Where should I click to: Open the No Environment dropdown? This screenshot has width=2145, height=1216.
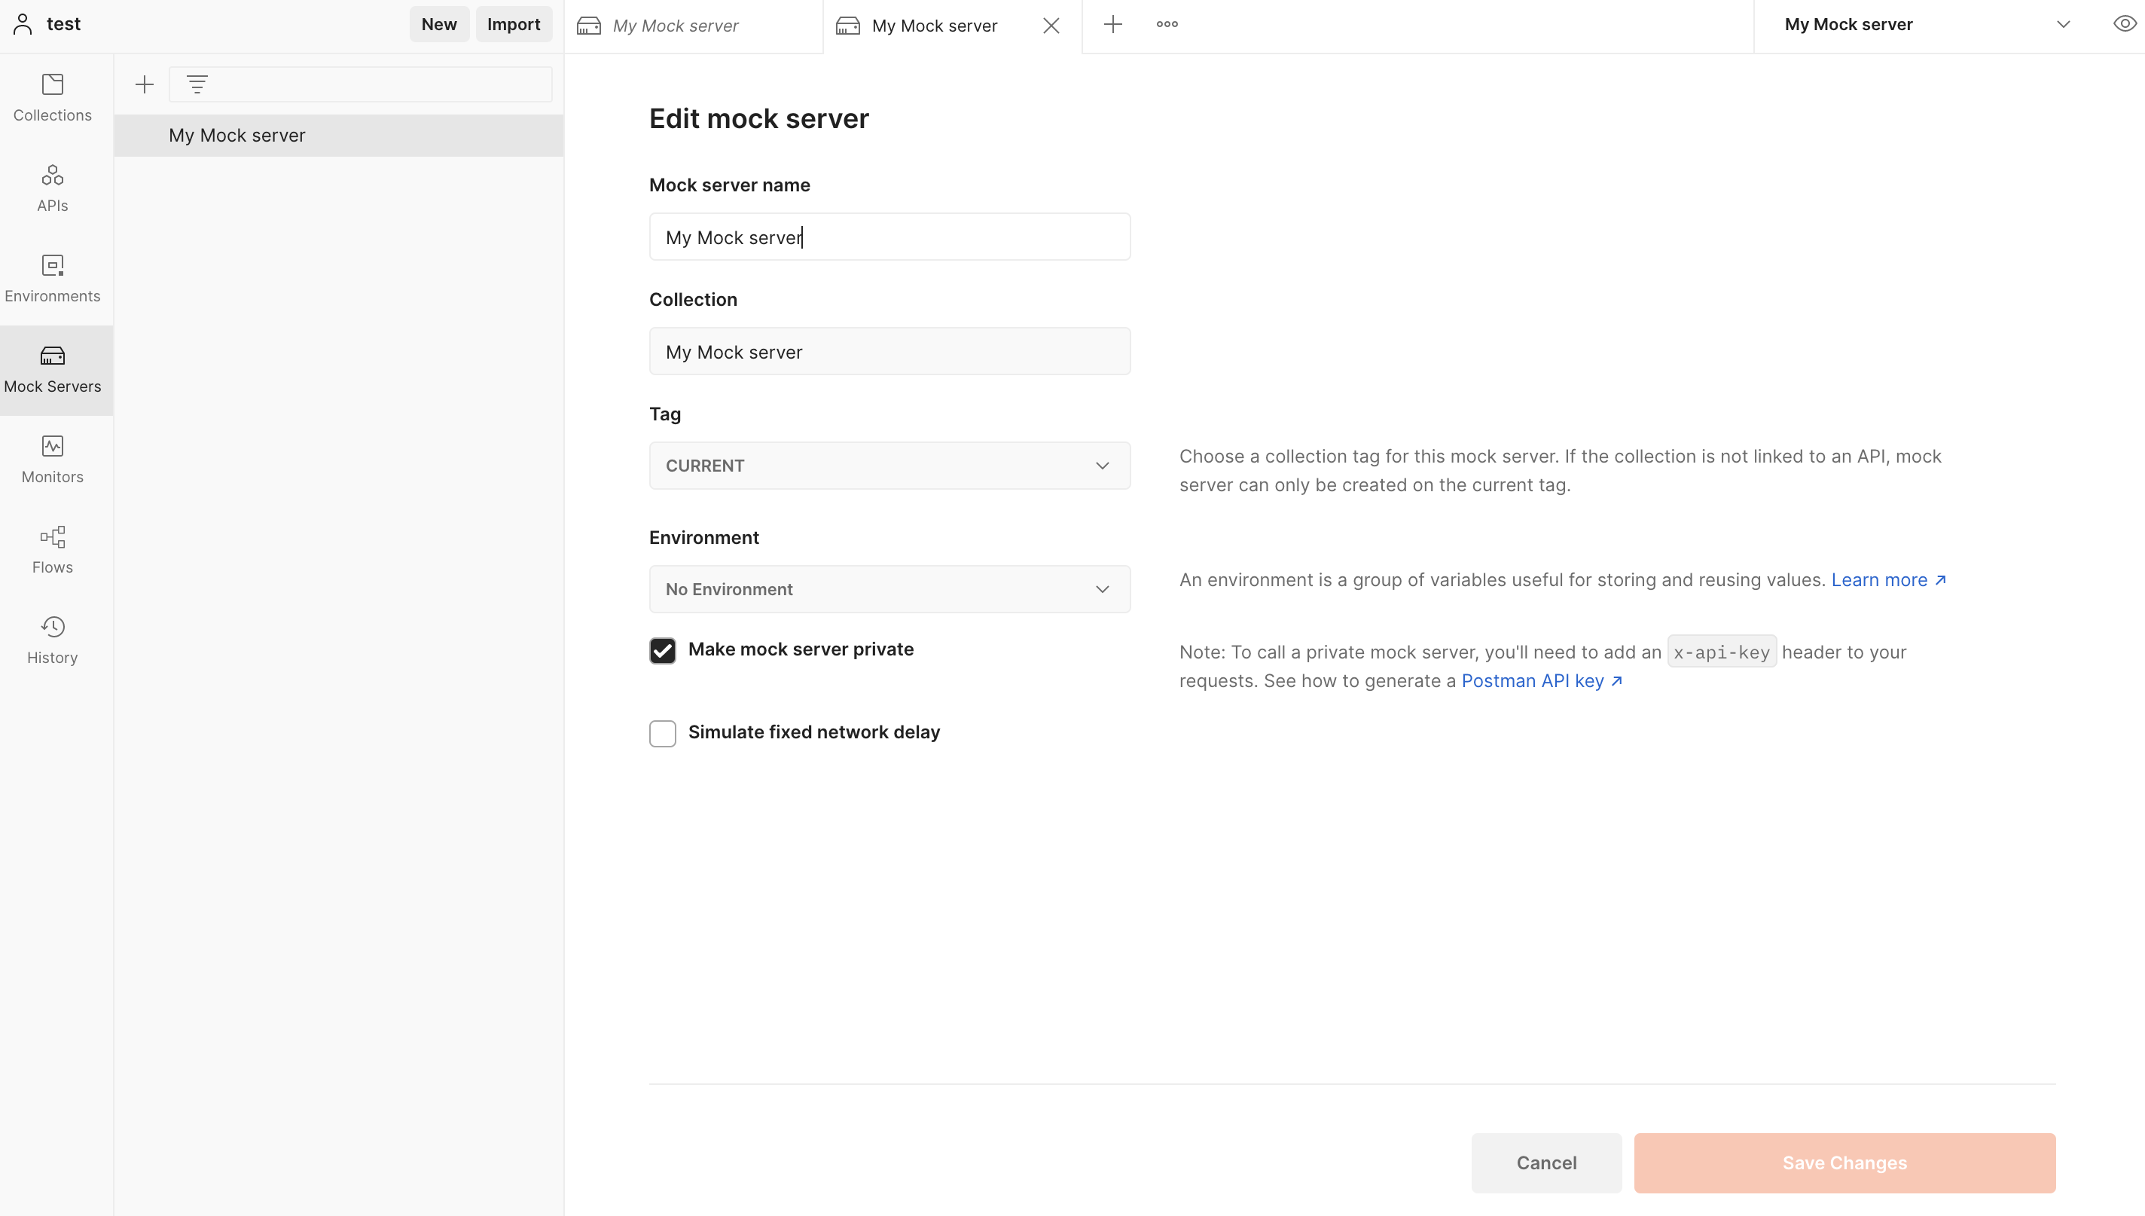pyautogui.click(x=889, y=589)
